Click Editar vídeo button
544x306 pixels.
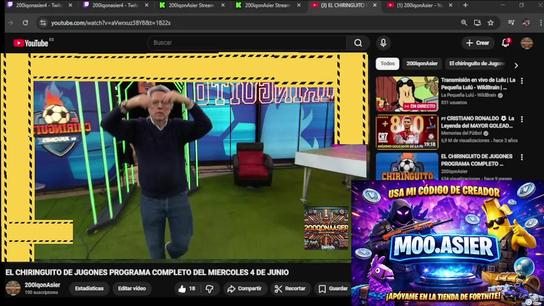tap(132, 289)
